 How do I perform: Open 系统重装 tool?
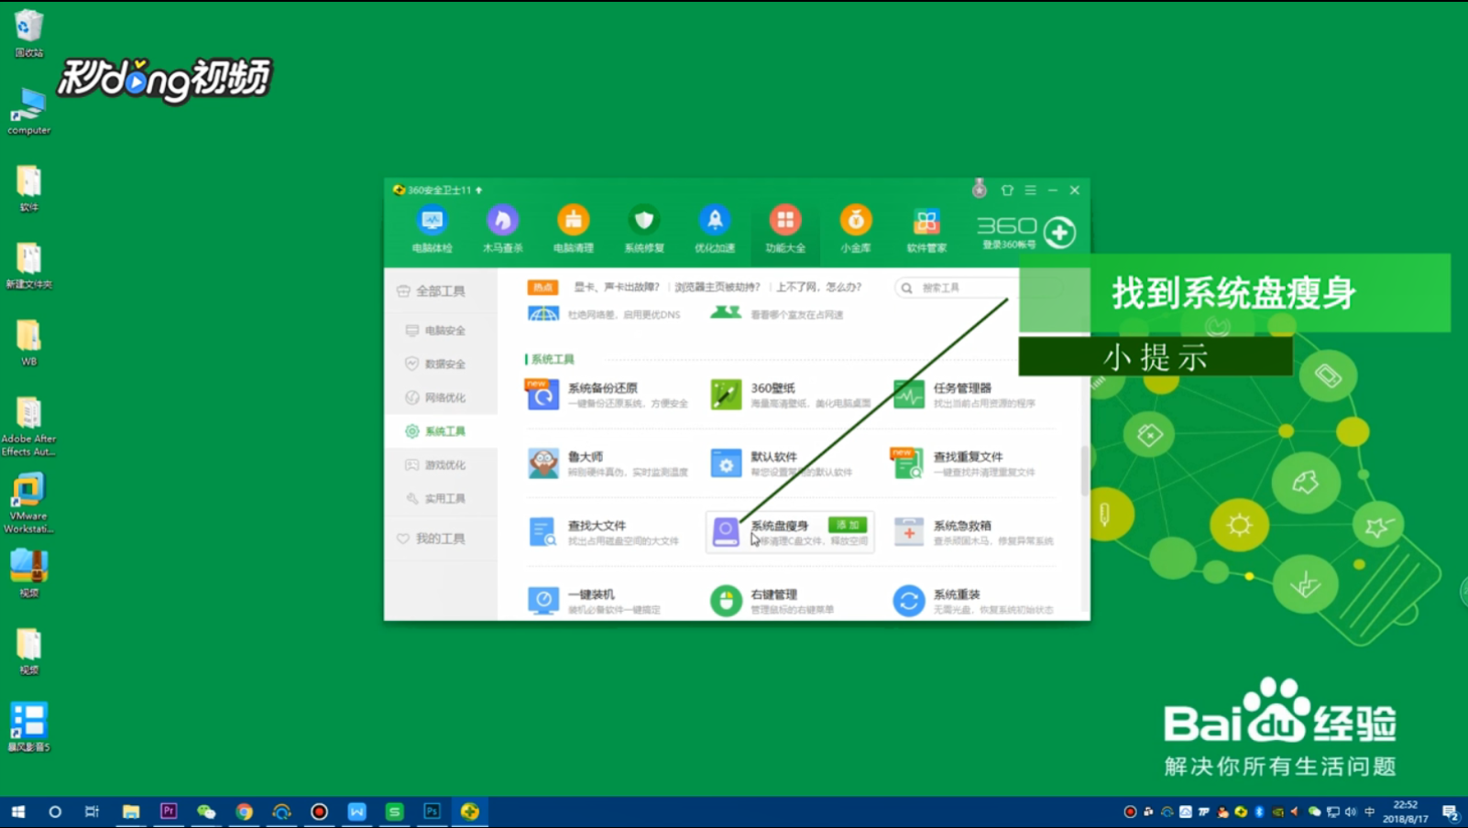click(973, 601)
